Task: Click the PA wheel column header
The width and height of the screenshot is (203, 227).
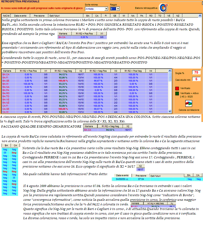Action: coord(142,16)
